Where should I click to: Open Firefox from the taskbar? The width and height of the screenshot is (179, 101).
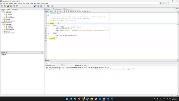(x=79, y=99)
